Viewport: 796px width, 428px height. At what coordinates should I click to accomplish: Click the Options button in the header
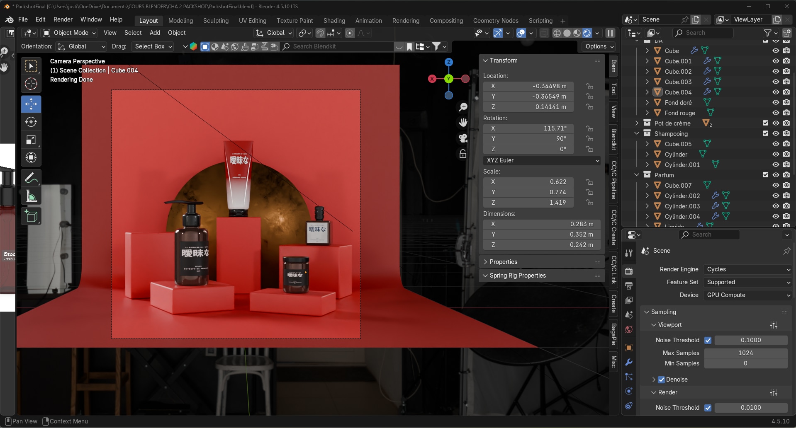pos(599,46)
